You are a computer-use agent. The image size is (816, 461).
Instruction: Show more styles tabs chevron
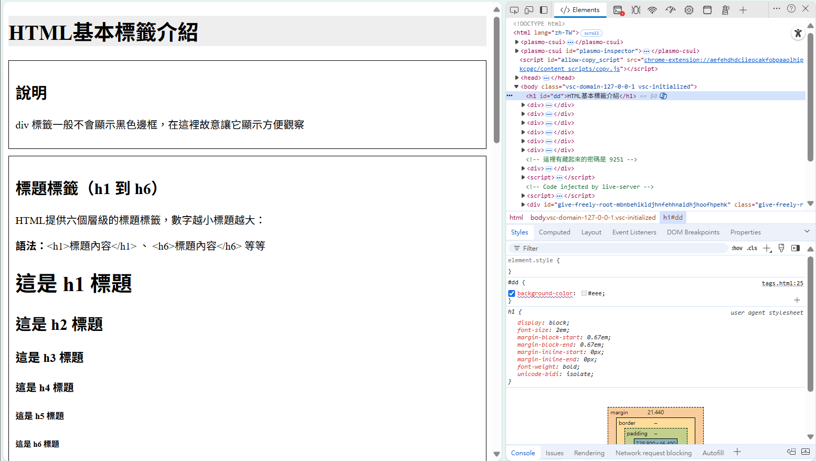[x=807, y=231]
